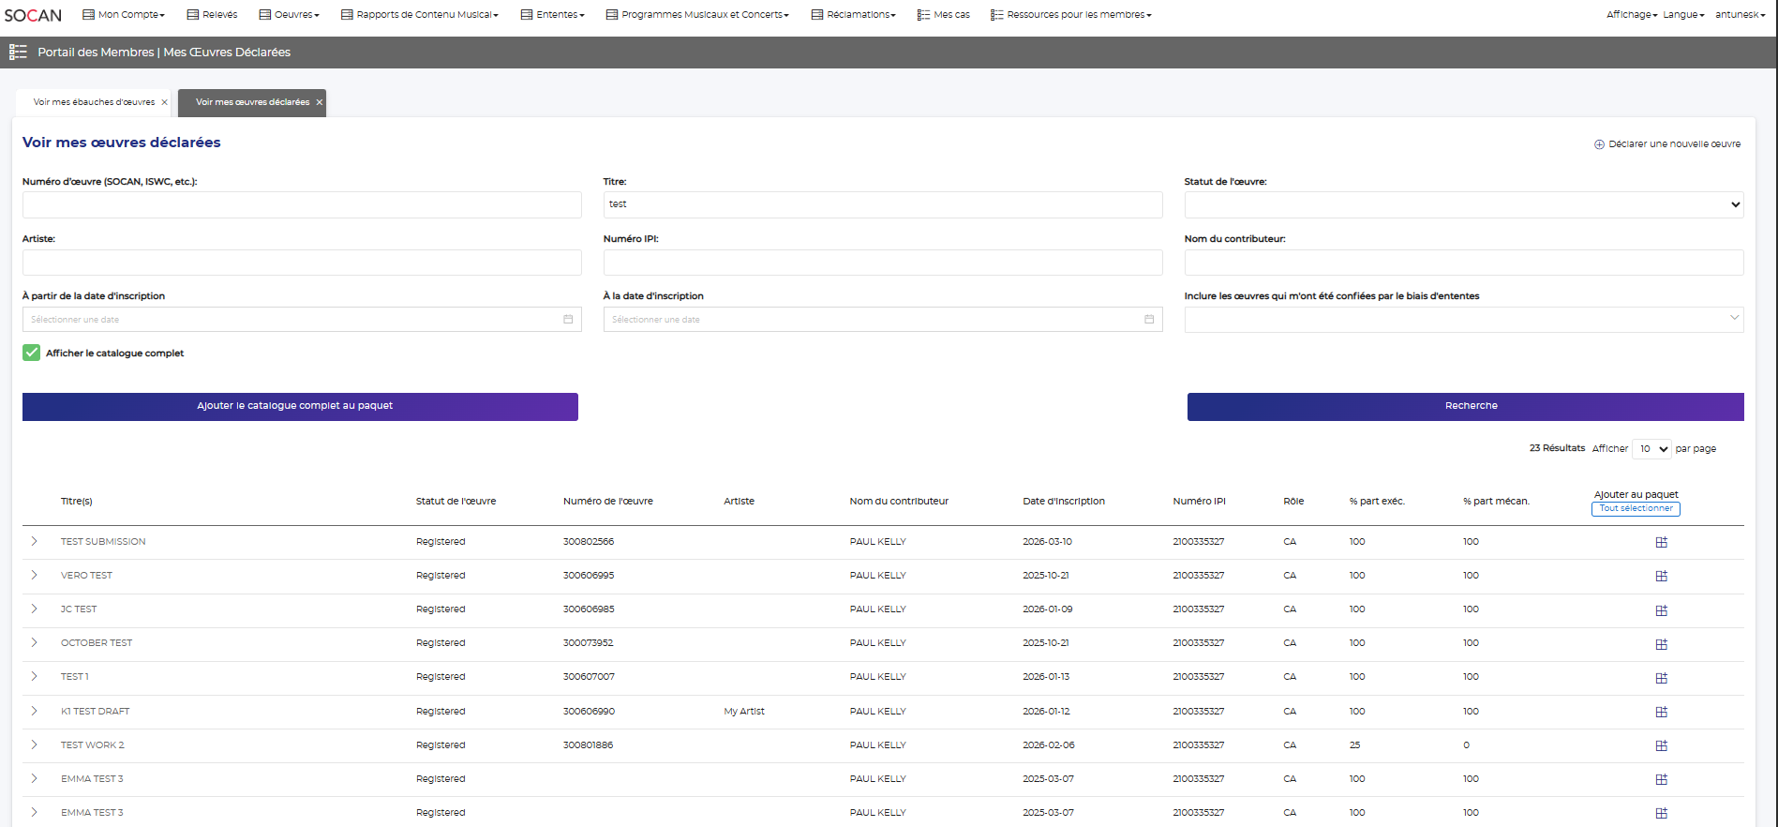The height and width of the screenshot is (827, 1778).
Task: Open the Statut de l'œuvre dropdown
Action: click(x=1463, y=204)
